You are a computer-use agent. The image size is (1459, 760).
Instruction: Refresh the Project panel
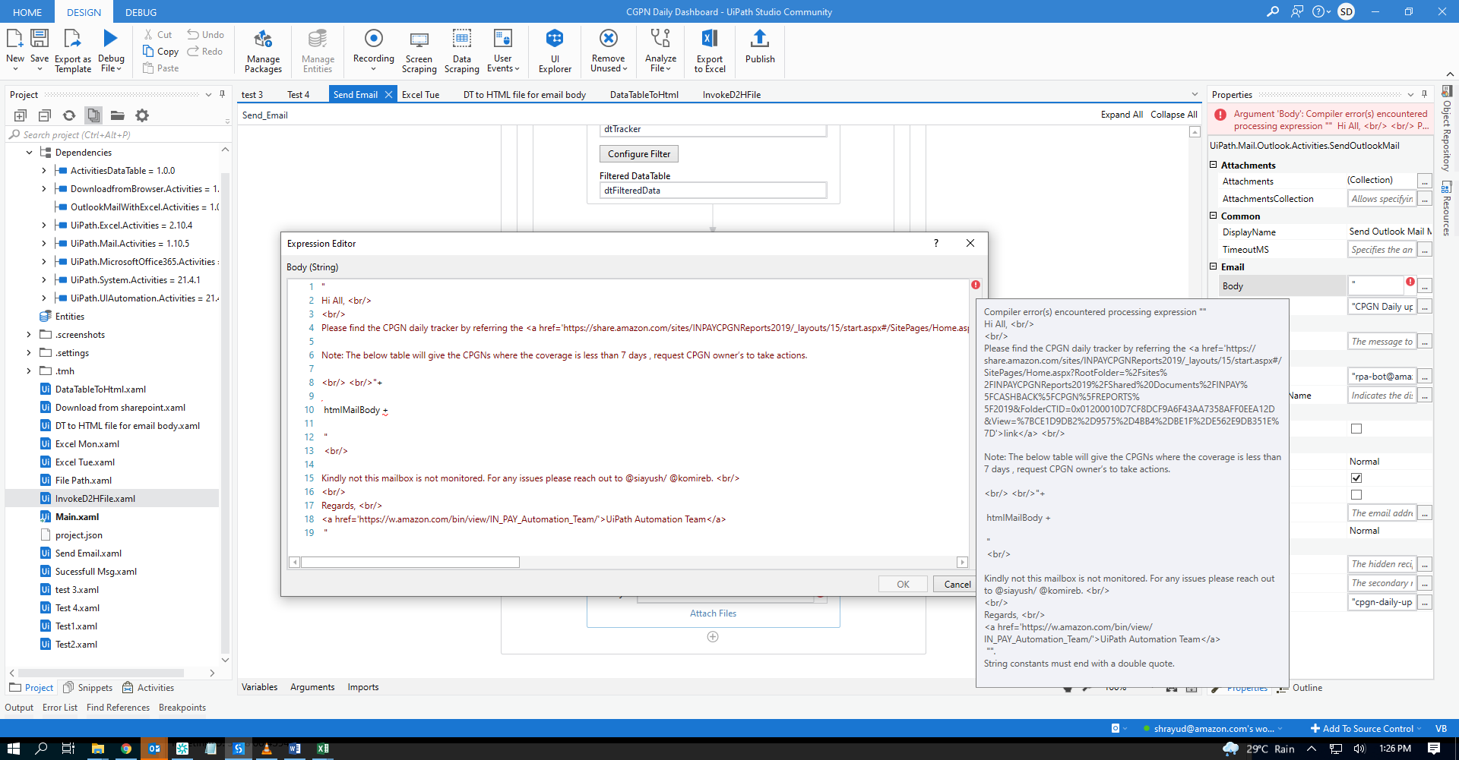click(69, 115)
